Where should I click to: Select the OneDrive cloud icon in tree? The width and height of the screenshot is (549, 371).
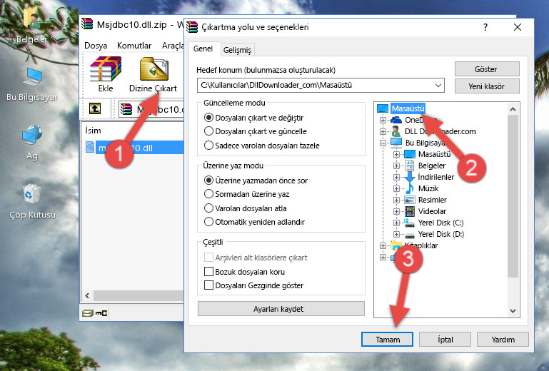396,120
